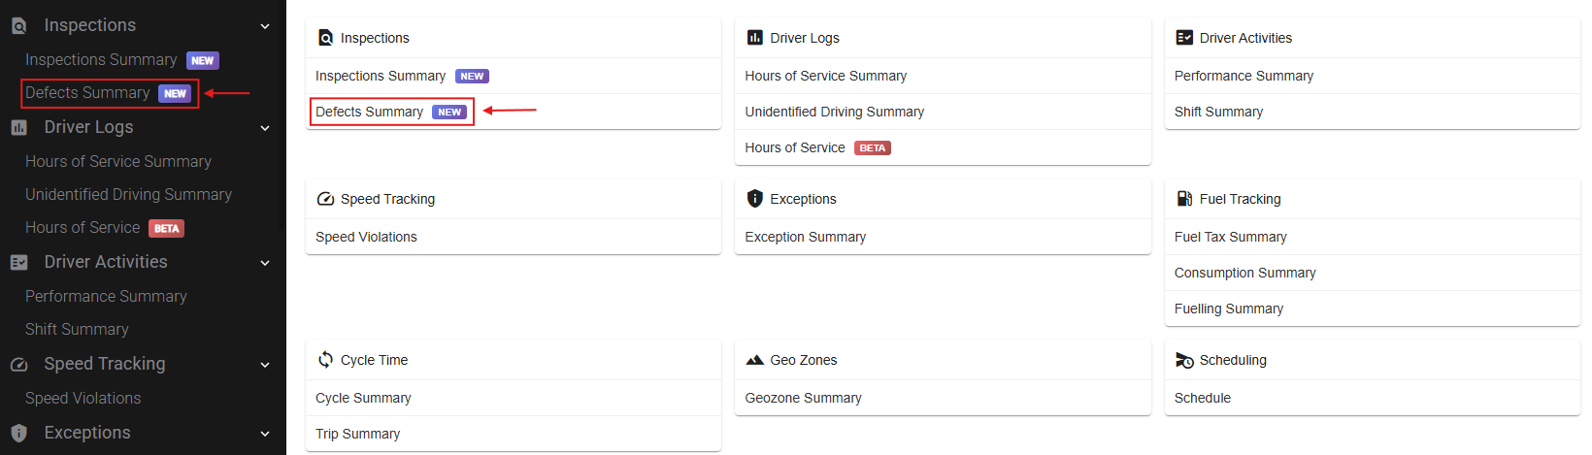The height and width of the screenshot is (455, 1592).
Task: Open the Fuel Tax Summary report
Action: pos(1230,237)
